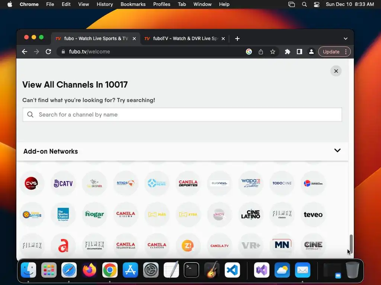
Task: Choose the Canela Cinema channel
Action: 126,214
